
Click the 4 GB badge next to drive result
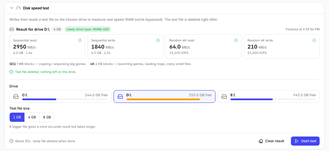point(57,29)
